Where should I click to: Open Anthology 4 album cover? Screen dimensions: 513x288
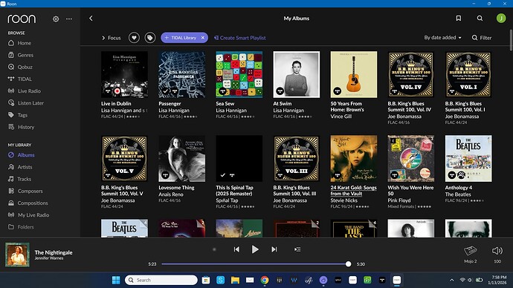[x=468, y=158]
